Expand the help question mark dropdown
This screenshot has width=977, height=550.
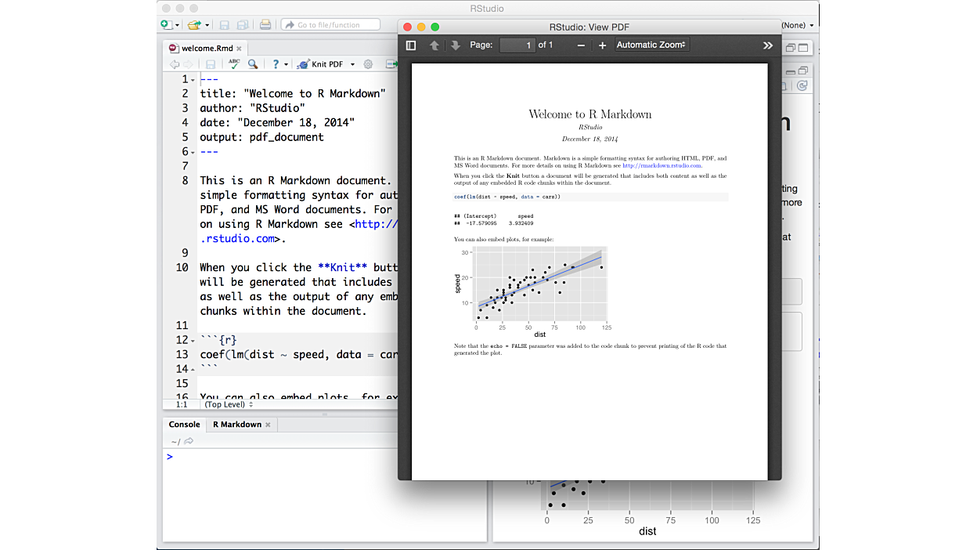click(286, 64)
